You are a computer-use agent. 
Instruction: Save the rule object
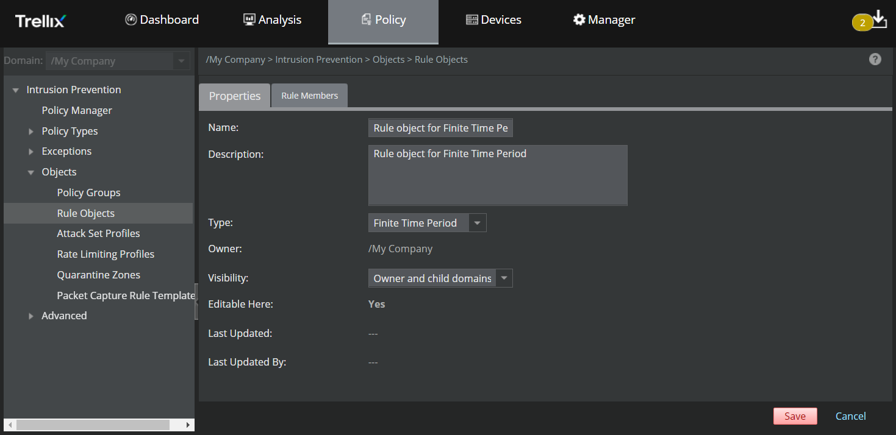click(x=795, y=416)
